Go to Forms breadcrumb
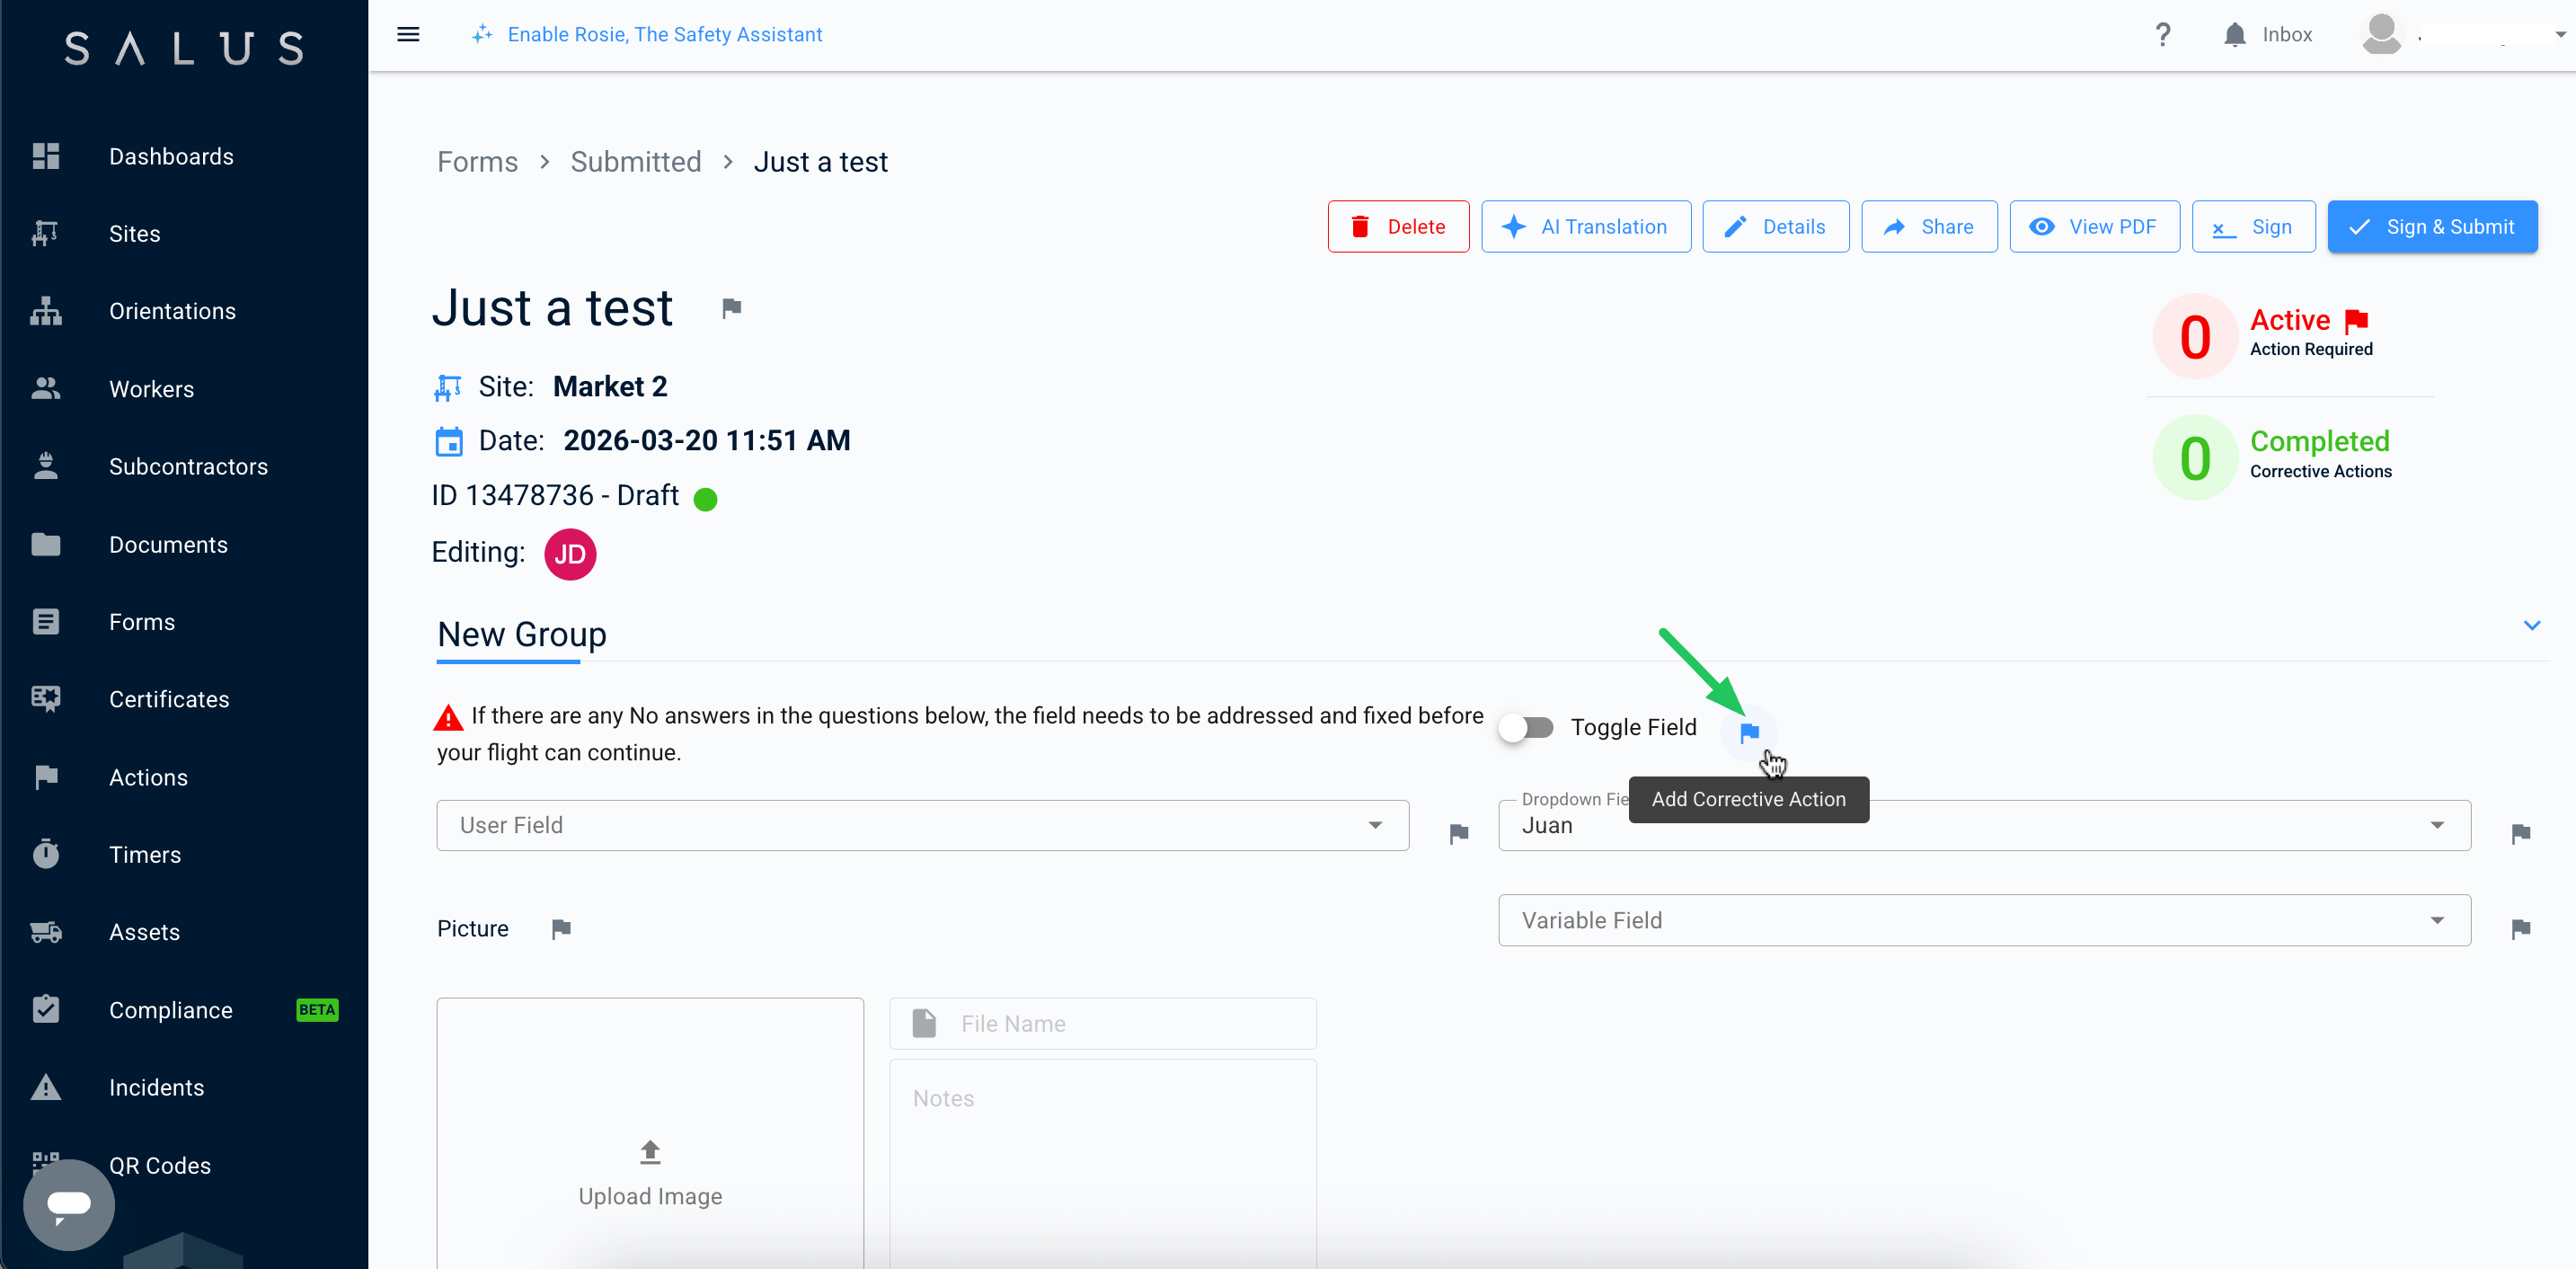2576x1269 pixels. 477,162
